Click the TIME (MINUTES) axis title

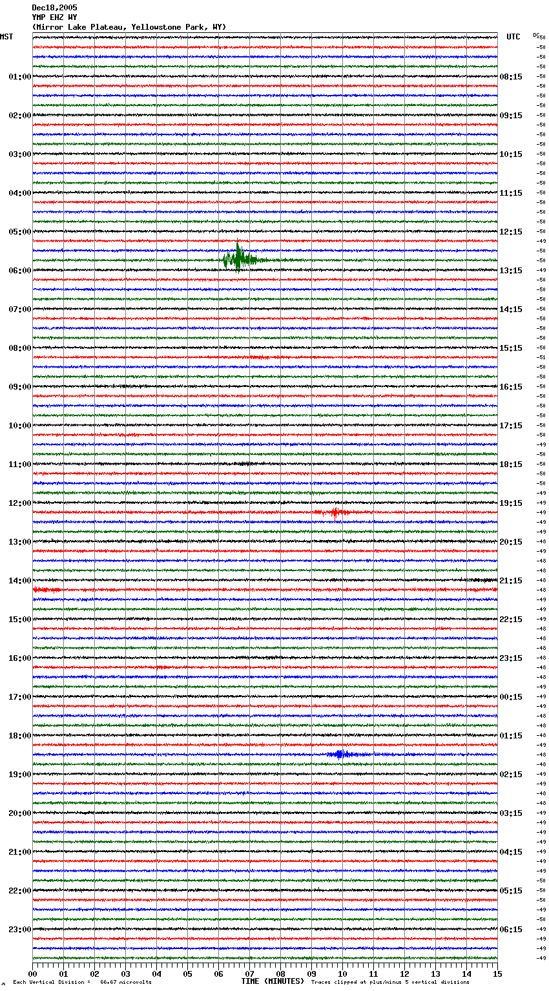[x=273, y=981]
